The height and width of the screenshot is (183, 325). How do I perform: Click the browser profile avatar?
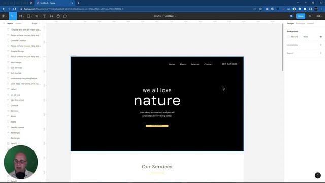(316, 9)
